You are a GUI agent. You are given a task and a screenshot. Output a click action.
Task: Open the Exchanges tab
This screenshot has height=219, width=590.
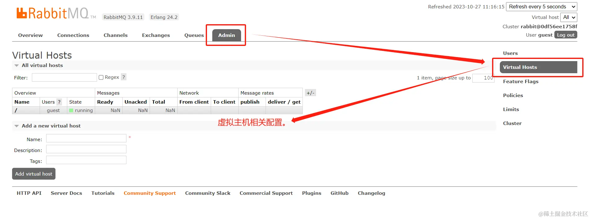coord(156,35)
